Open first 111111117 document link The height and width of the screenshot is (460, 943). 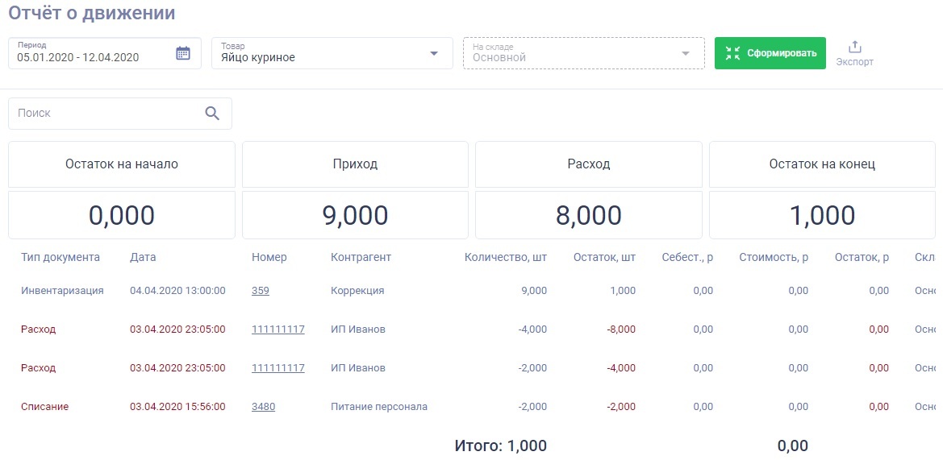tap(278, 329)
